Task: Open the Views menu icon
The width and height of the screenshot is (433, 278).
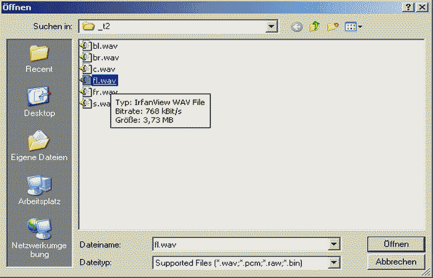Action: tap(353, 27)
